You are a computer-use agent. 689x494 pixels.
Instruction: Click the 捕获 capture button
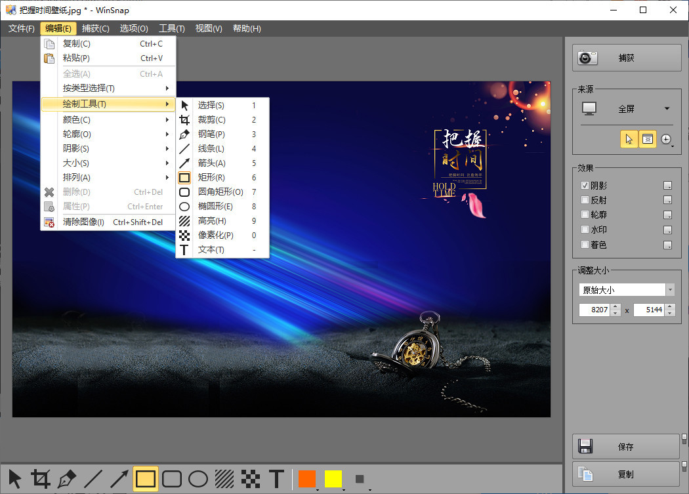click(x=625, y=58)
